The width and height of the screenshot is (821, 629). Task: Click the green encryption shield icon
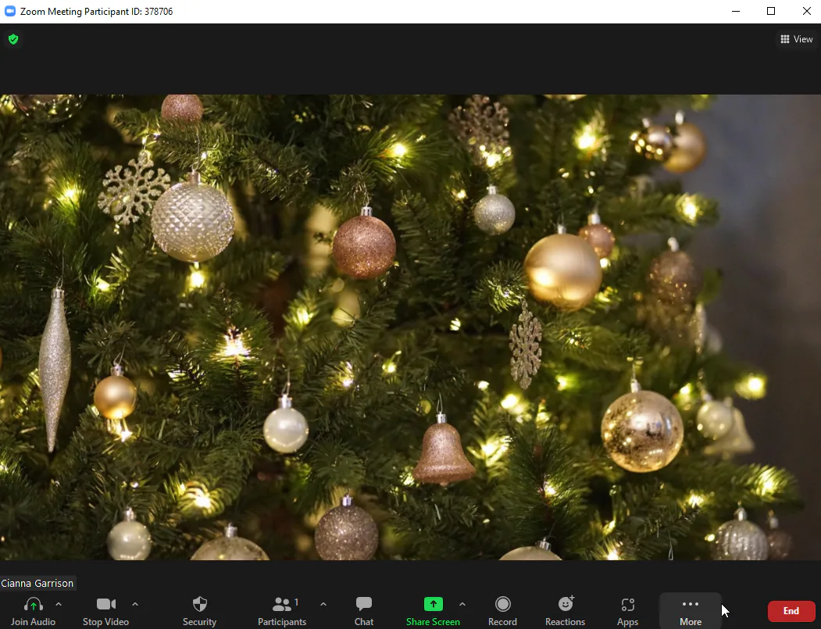13,39
